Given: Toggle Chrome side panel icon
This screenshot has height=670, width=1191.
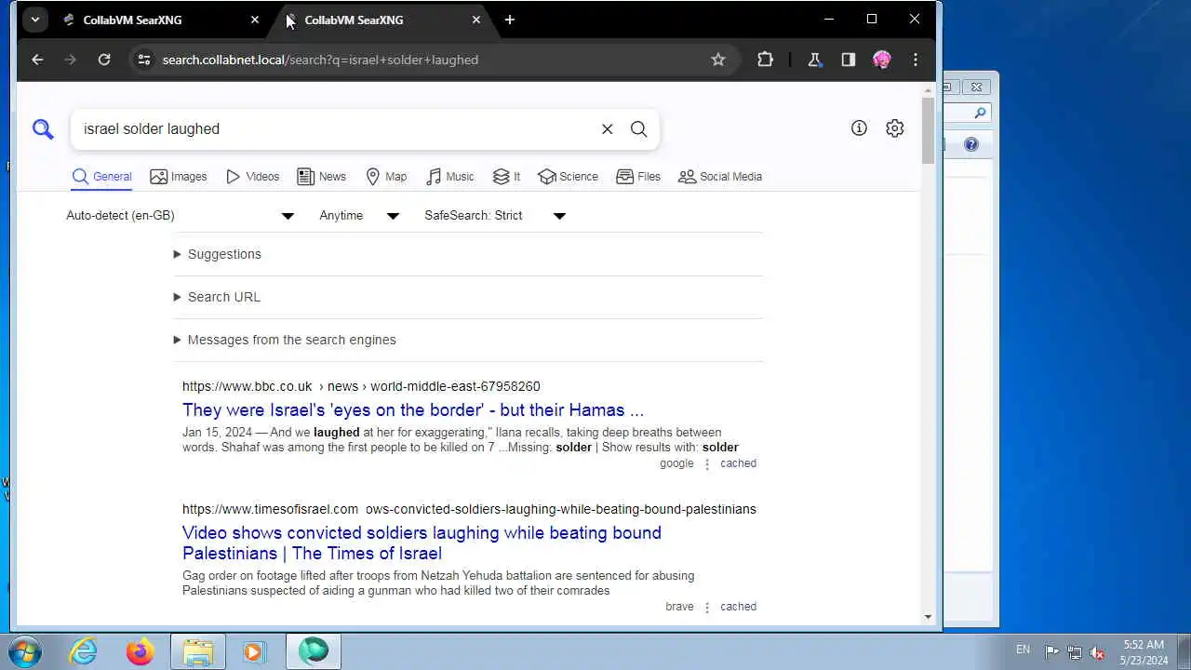Looking at the screenshot, I should [848, 60].
